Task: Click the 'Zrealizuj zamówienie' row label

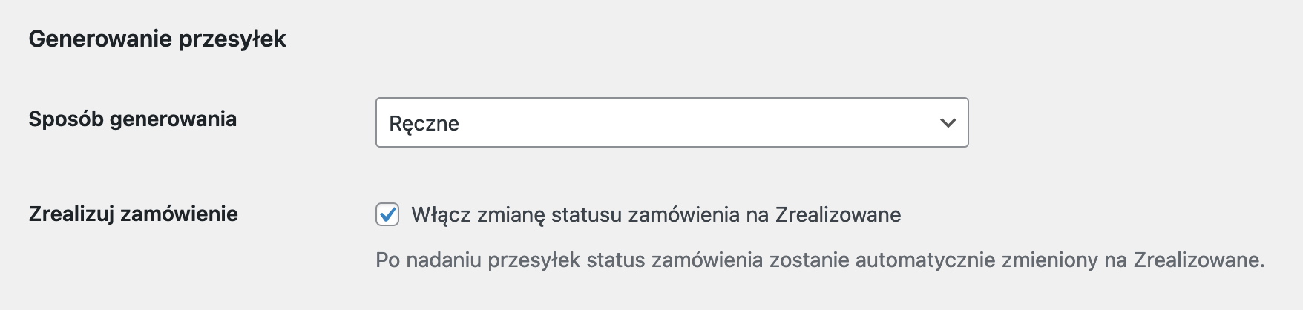Action: (133, 214)
